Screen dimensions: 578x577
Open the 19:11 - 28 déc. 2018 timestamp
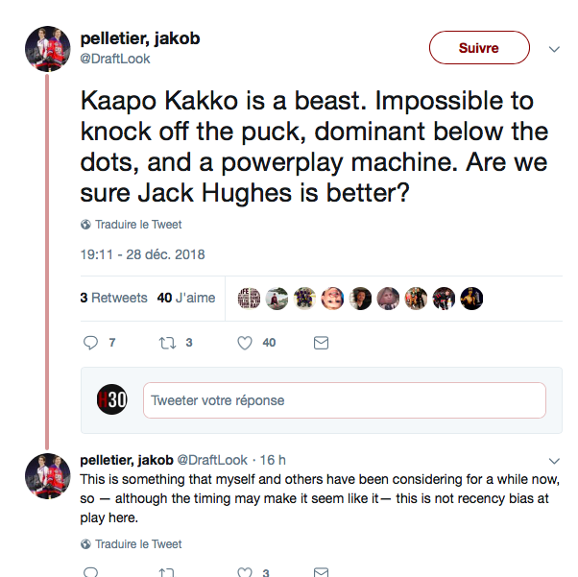pyautogui.click(x=142, y=255)
